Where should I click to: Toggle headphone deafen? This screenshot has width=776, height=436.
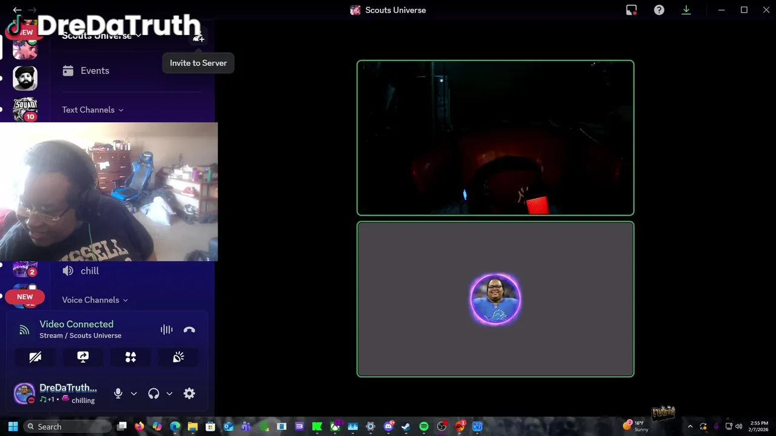[153, 393]
